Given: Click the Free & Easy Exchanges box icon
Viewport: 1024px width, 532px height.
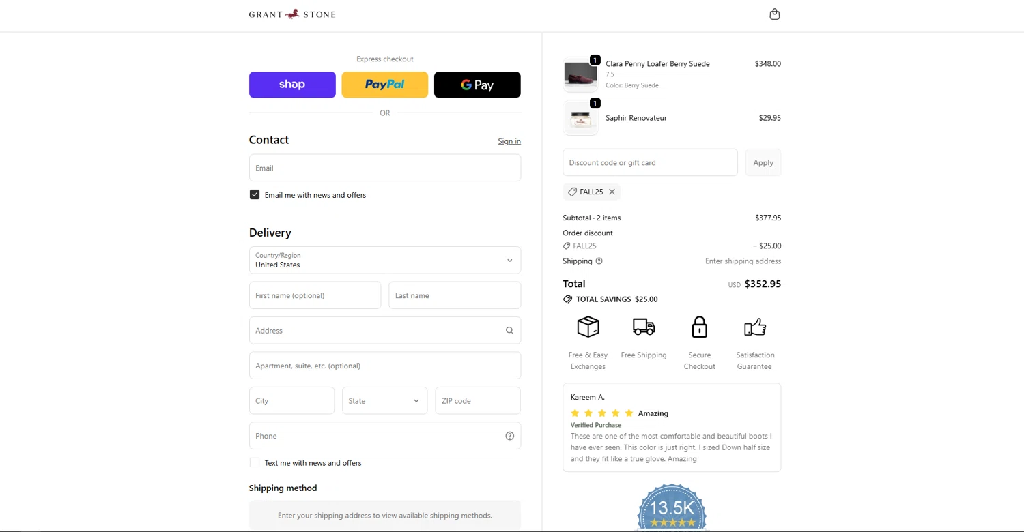Looking at the screenshot, I should (x=588, y=327).
